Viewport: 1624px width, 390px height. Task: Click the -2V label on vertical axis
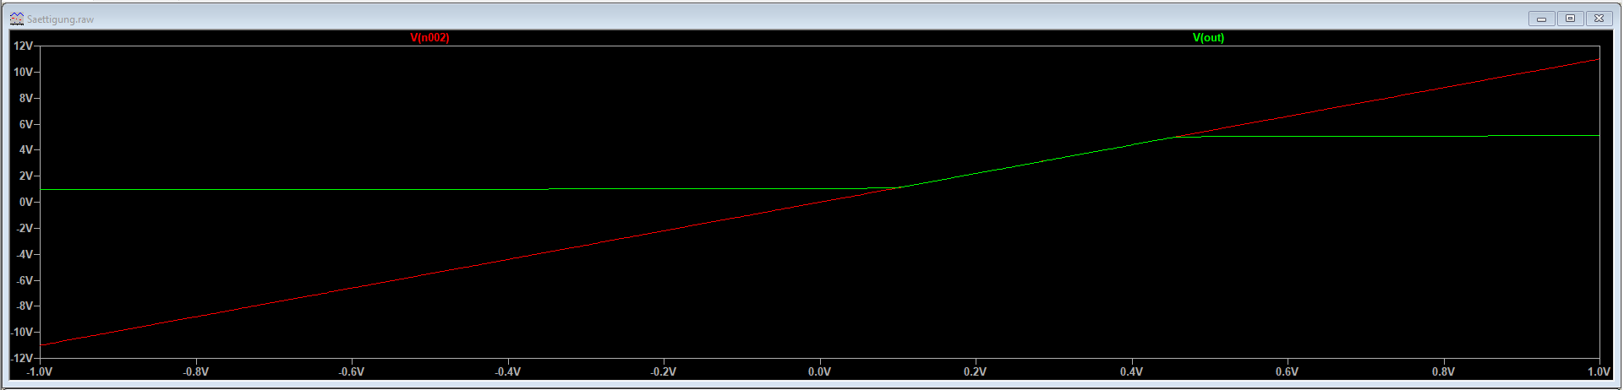coord(25,229)
